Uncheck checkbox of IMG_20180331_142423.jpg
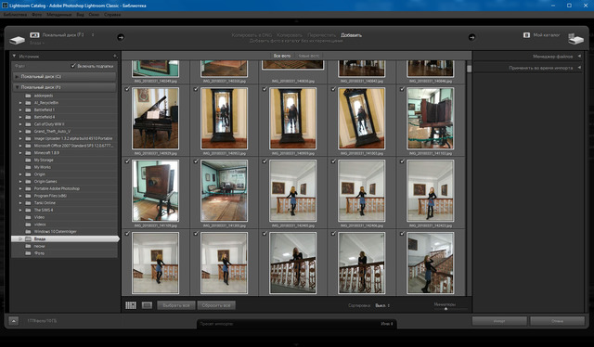The image size is (594, 347). [x=402, y=161]
